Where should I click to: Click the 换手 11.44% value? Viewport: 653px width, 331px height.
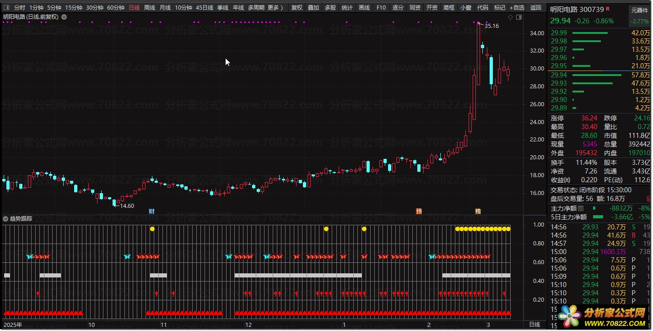click(587, 163)
